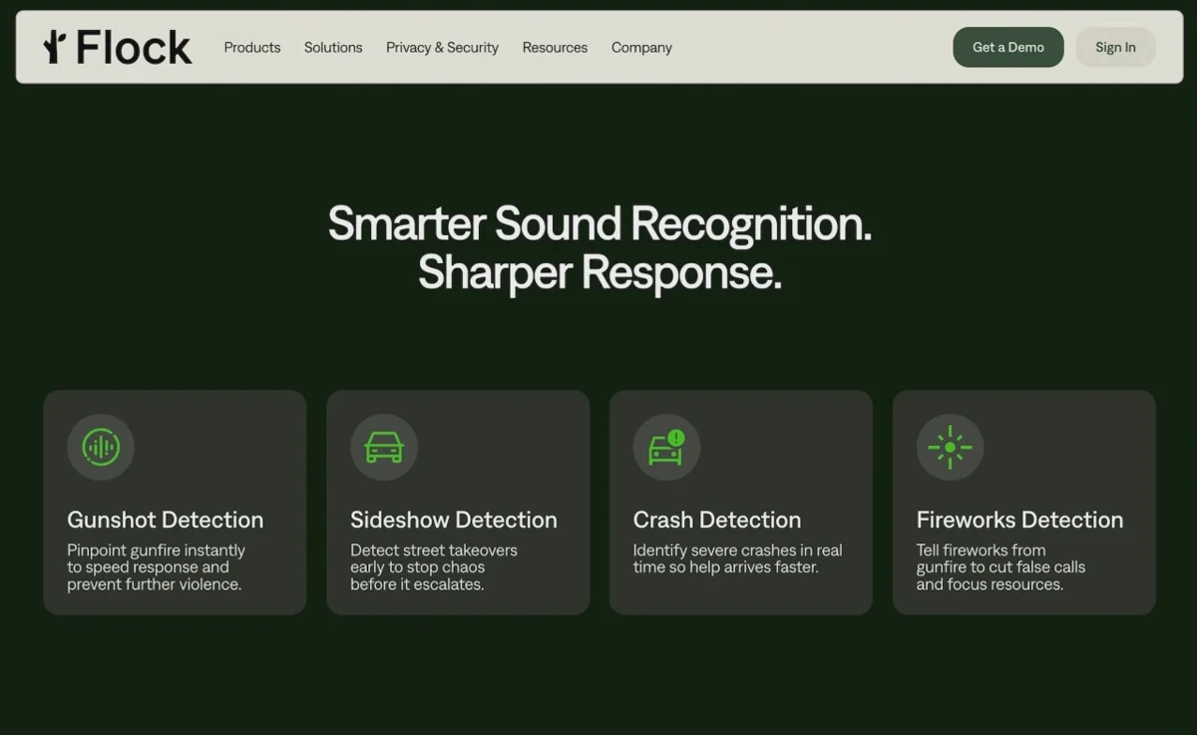Click the Crash Detection car alert icon
The image size is (1197, 735).
pos(666,448)
